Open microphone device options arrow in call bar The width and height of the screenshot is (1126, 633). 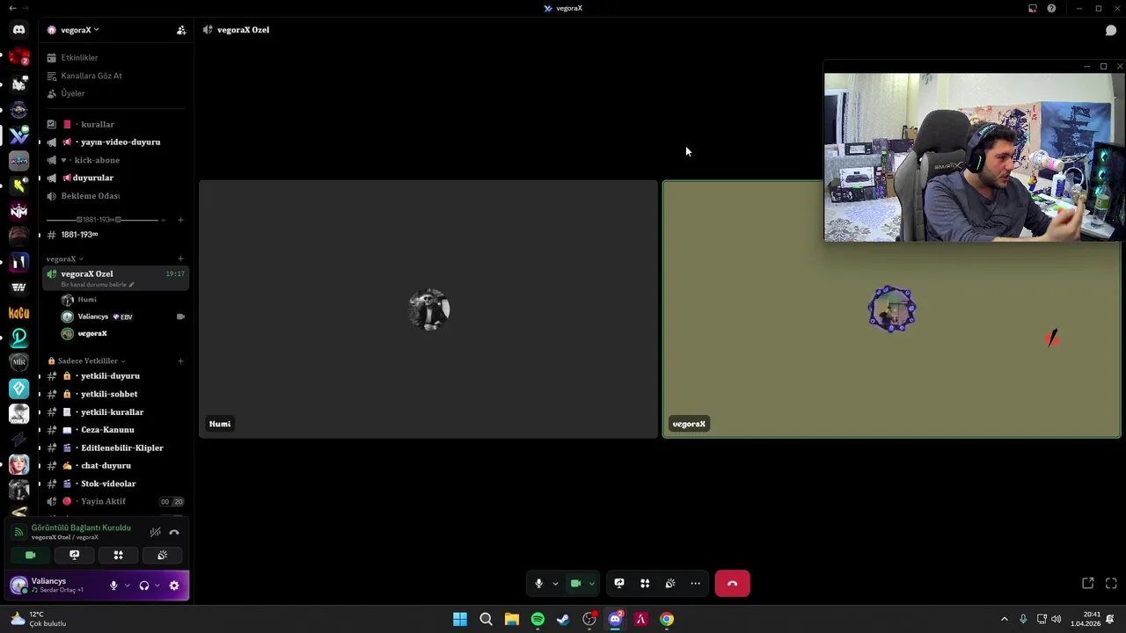[x=555, y=583]
